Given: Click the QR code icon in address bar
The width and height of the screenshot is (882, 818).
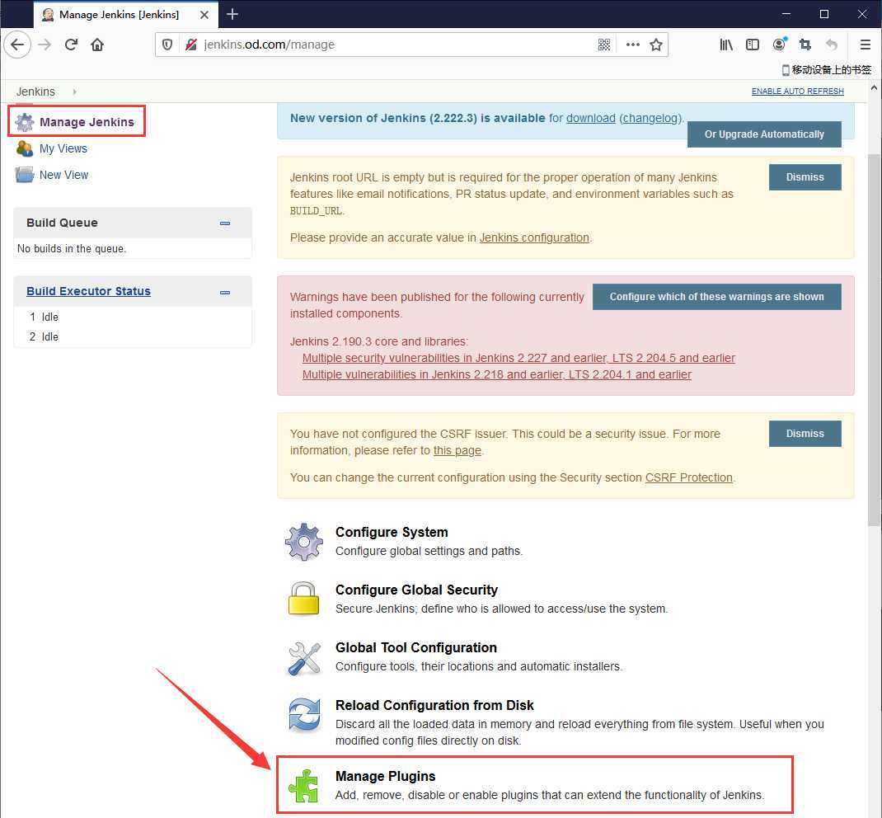Looking at the screenshot, I should pos(604,45).
